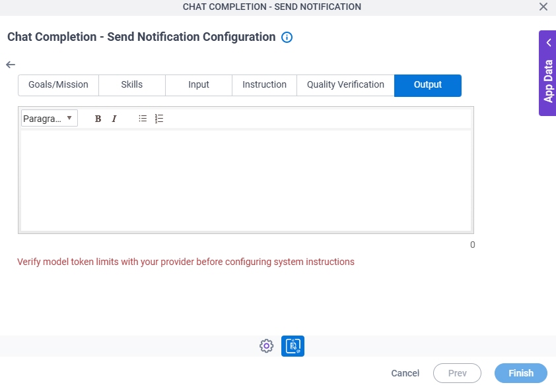The image size is (556, 385).
Task: Select the Quality Verification tab
Action: [345, 85]
